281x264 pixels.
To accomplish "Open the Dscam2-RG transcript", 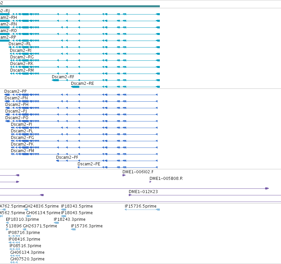I will pos(22,57).
